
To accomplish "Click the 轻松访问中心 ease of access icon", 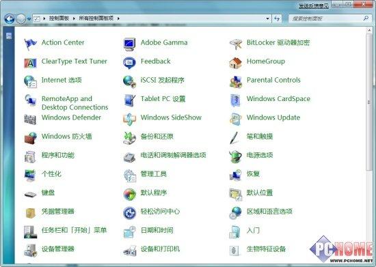I will (129, 213).
